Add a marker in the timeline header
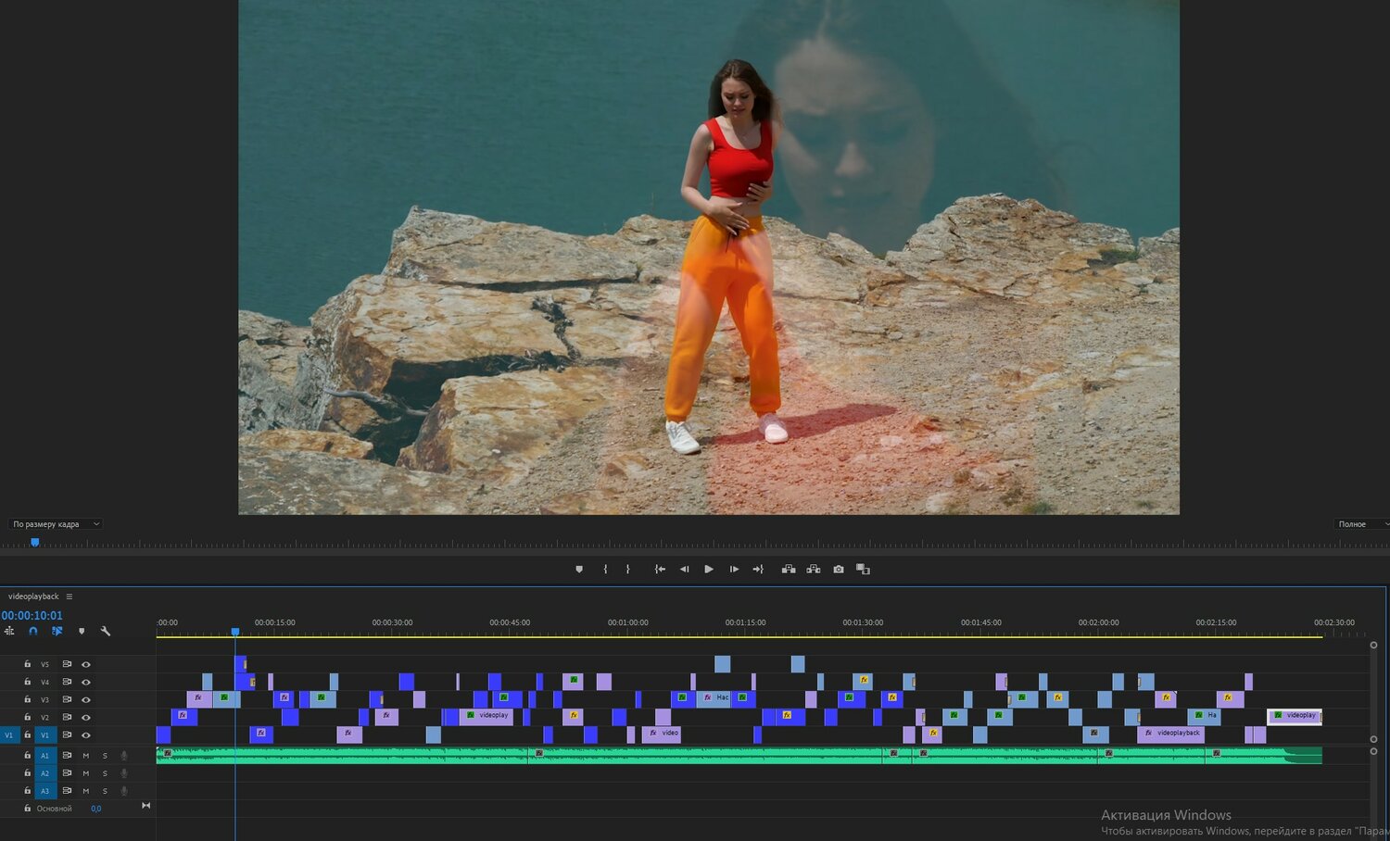This screenshot has width=1390, height=841. pos(82,631)
